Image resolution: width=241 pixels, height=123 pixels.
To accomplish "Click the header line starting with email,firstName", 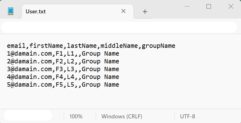I will 91,46.
